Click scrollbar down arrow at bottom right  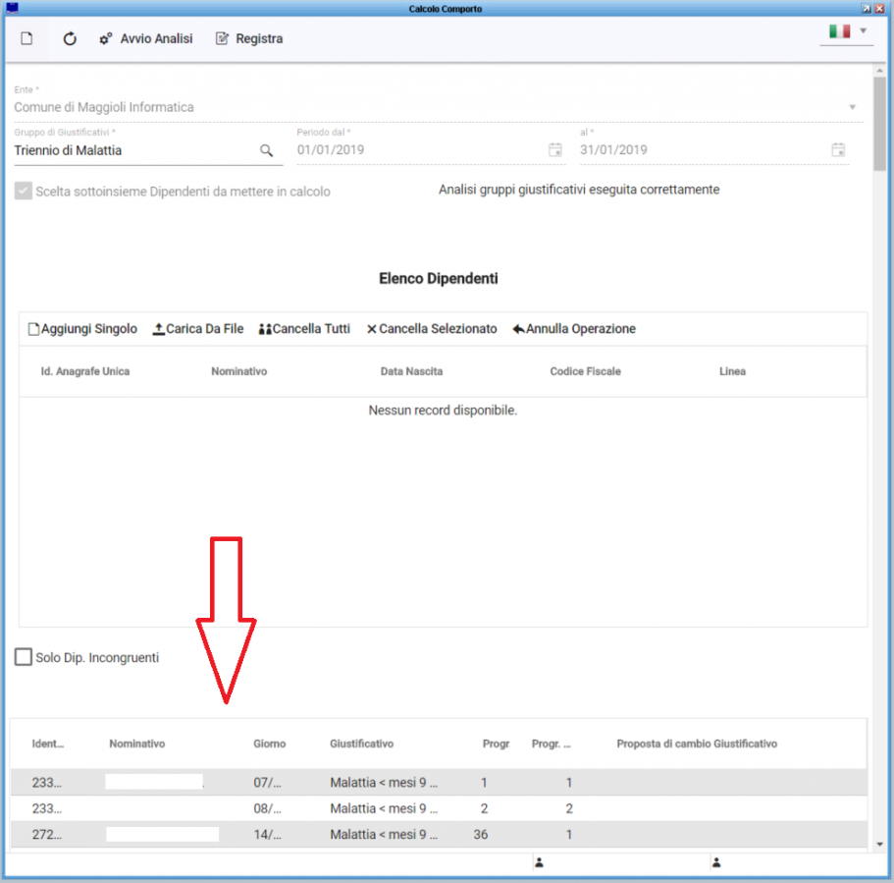pyautogui.click(x=879, y=844)
